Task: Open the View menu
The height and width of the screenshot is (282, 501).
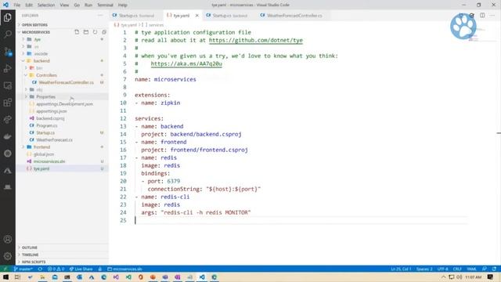Action: [64, 5]
